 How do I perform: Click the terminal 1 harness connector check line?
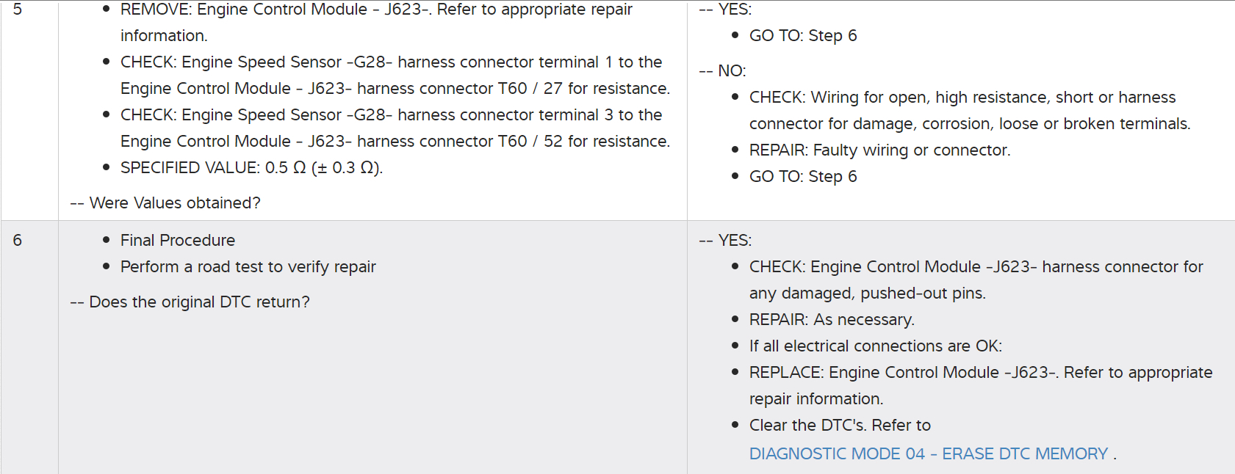[x=391, y=62]
